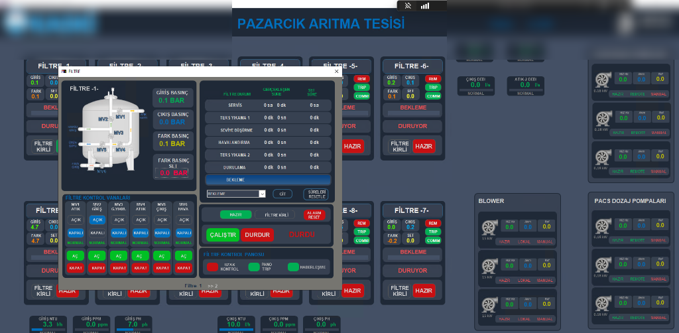
Task: Click SÜRELERİ RESETLE button
Action: click(316, 194)
